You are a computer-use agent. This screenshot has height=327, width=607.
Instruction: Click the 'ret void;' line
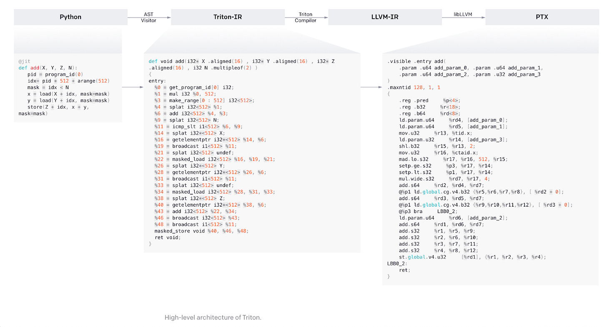point(168,237)
